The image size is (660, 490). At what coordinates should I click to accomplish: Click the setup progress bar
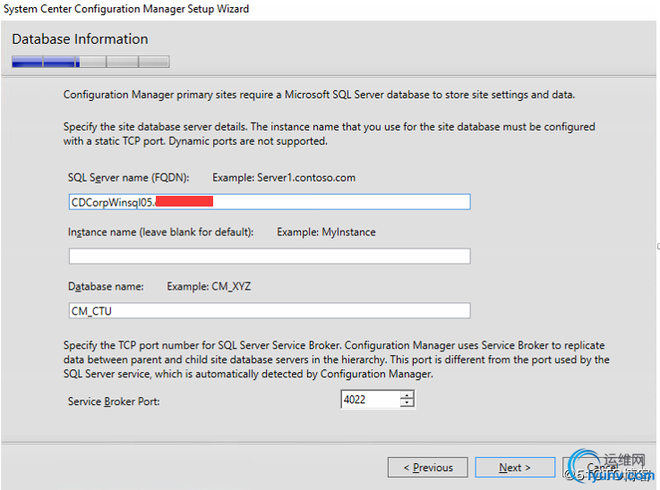tap(90, 62)
